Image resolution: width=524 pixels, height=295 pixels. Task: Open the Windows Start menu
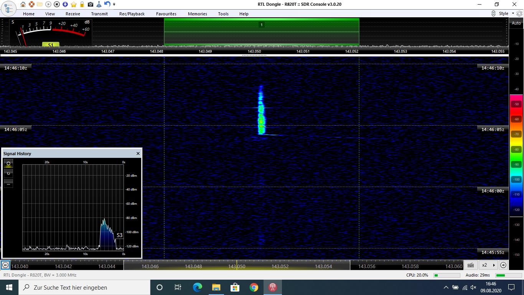(9, 287)
